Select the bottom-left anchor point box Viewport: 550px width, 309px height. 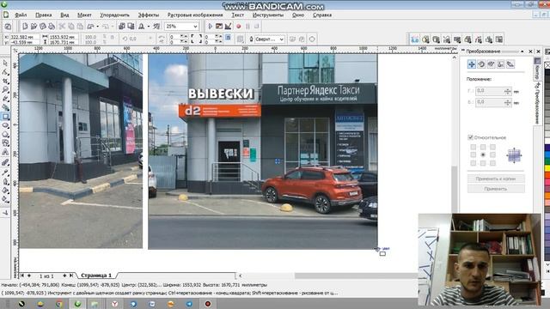[x=474, y=163]
